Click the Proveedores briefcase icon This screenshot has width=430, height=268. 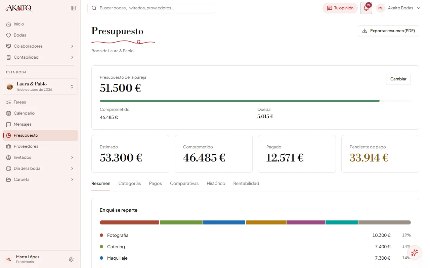(x=9, y=146)
